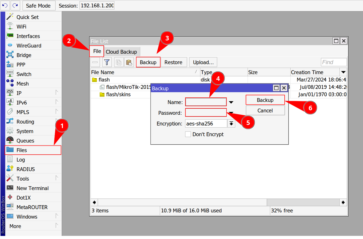Click the Find search field
This screenshot has height=239, width=363.
pos(334,62)
